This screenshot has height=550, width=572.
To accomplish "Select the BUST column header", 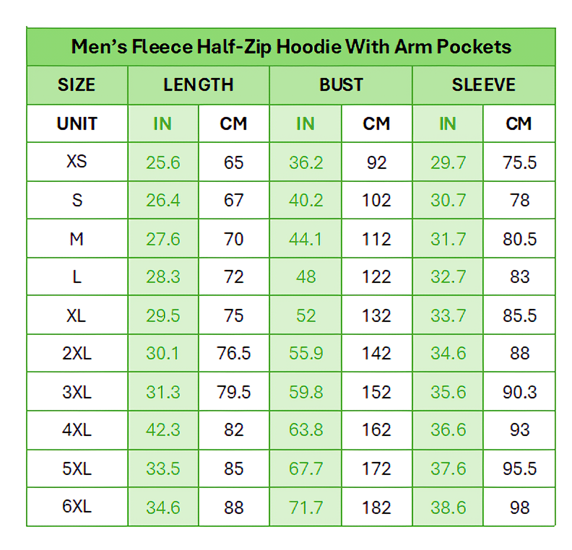I will (x=341, y=85).
